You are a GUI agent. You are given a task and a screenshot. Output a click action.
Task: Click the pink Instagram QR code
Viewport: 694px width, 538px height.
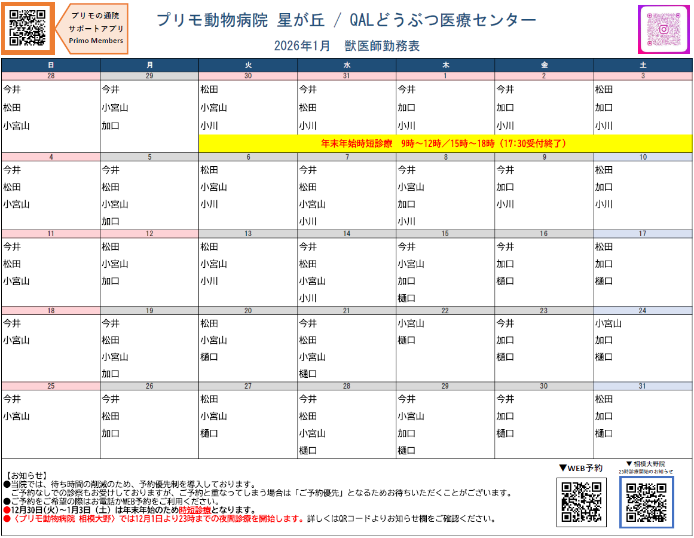[664, 29]
